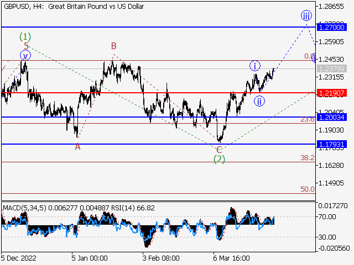Click the red wave B label

point(113,46)
